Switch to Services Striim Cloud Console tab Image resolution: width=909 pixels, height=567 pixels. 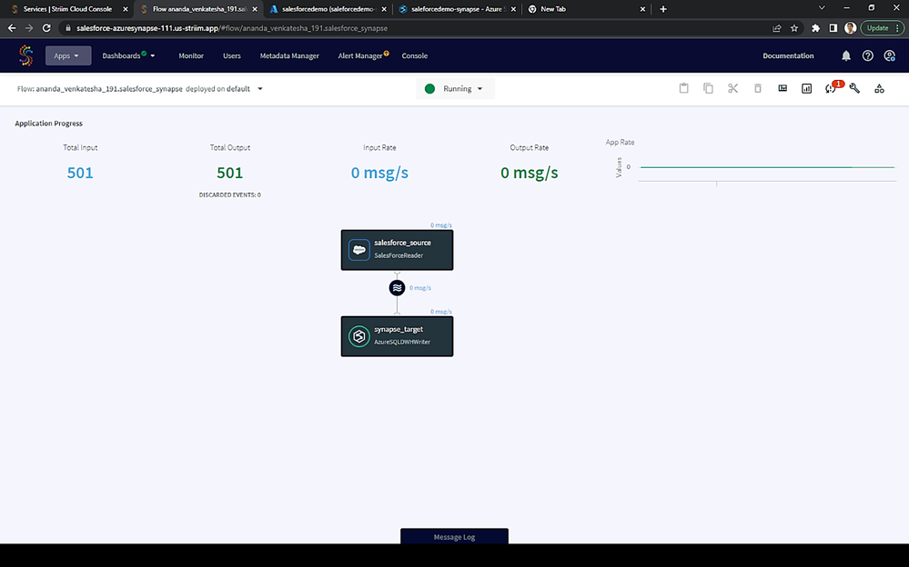click(x=68, y=9)
